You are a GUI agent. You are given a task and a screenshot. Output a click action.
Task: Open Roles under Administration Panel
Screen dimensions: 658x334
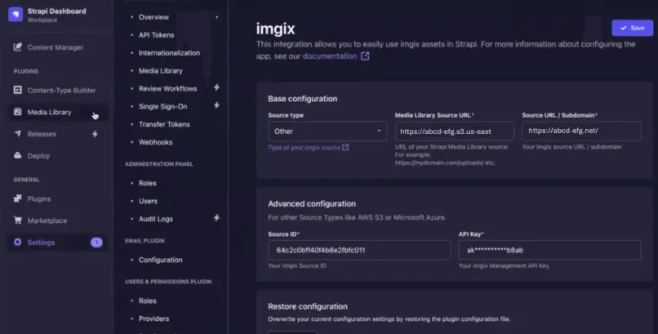click(x=147, y=184)
